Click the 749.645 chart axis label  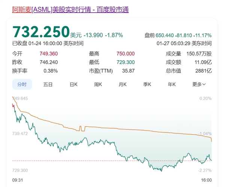point(20,99)
